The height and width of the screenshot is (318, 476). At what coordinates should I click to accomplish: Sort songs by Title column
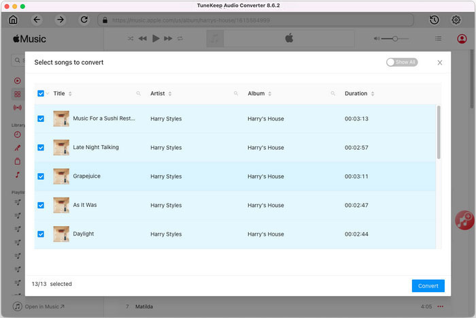click(x=70, y=94)
